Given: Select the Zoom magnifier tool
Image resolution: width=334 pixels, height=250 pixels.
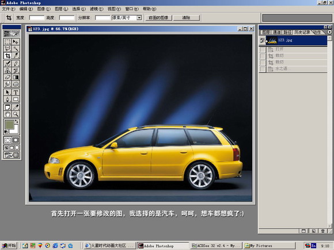Looking at the screenshot, I should tap(16, 114).
